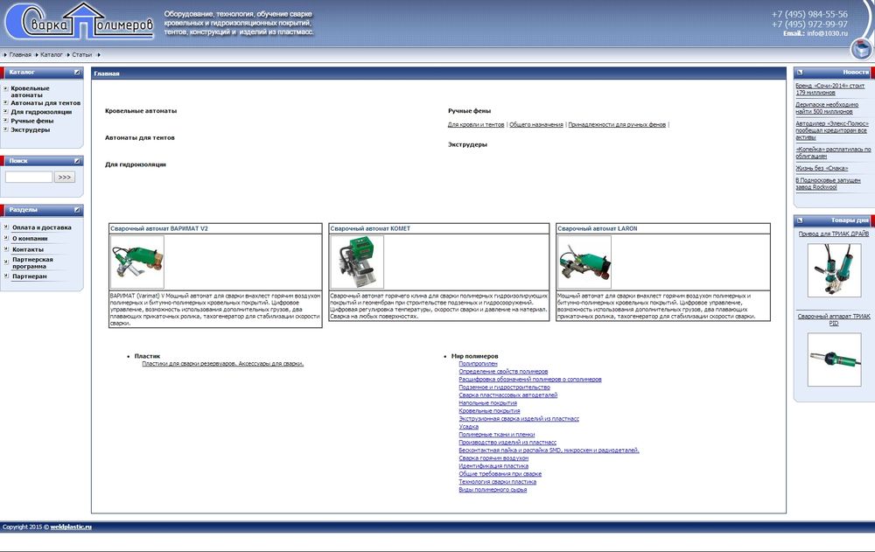Screen dimensions: 875x552
Task: Submit search with the >>> button
Action: click(65, 177)
